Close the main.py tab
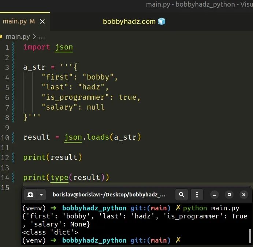This screenshot has width=253, height=247. pos(42,22)
